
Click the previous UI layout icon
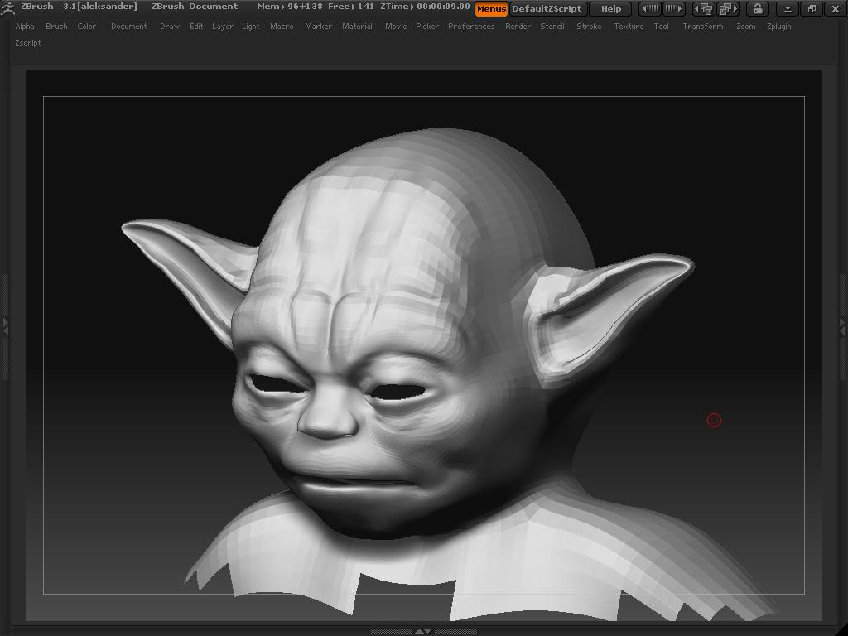point(704,8)
